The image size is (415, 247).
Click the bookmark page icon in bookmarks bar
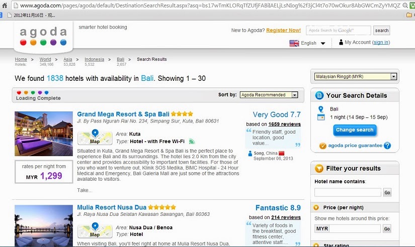click(9, 16)
